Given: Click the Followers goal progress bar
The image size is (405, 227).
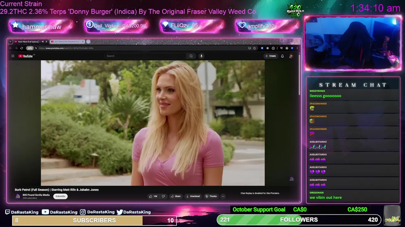Looking at the screenshot, I should 299,220.
